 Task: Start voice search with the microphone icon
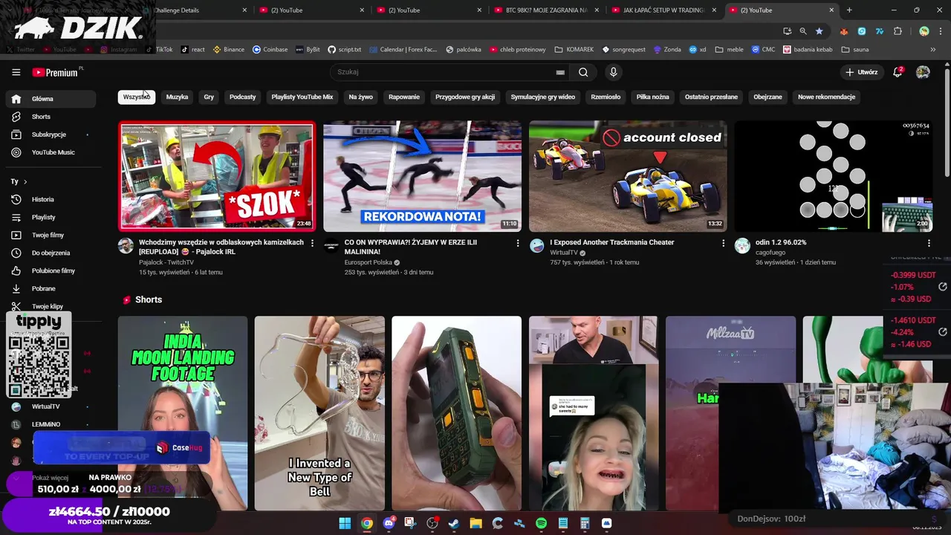613,72
